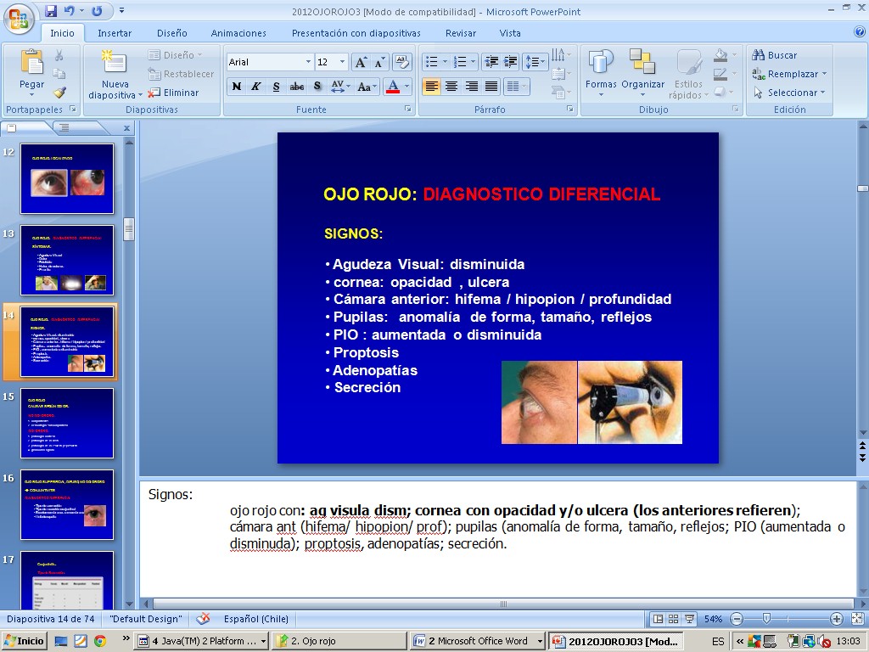Image resolution: width=869 pixels, height=652 pixels.
Task: Click the Eliminar slide button
Action: point(173,93)
